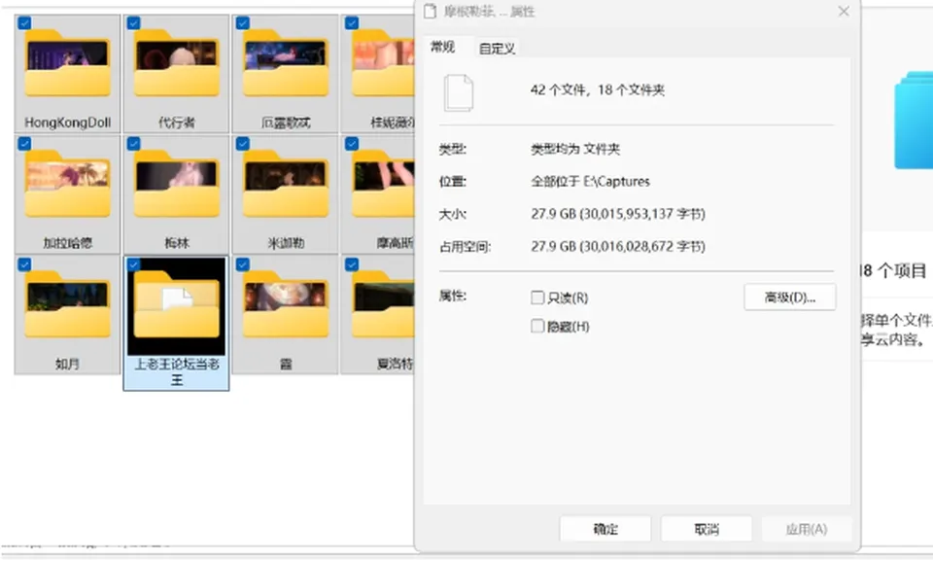Select the 夏洛特 folder icon
Screen dimensions: 933x561
pos(384,304)
